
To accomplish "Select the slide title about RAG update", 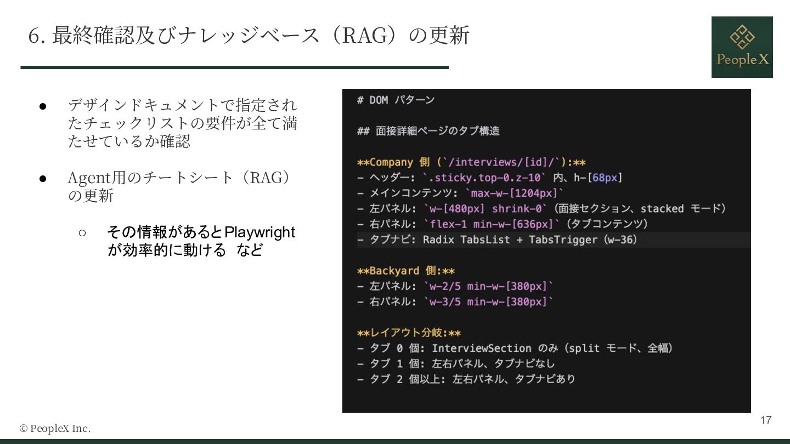I will pyautogui.click(x=249, y=36).
